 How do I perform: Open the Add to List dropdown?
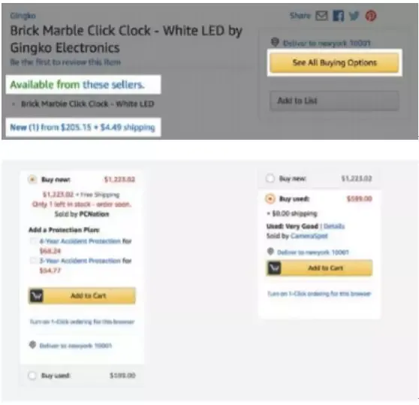click(334, 101)
